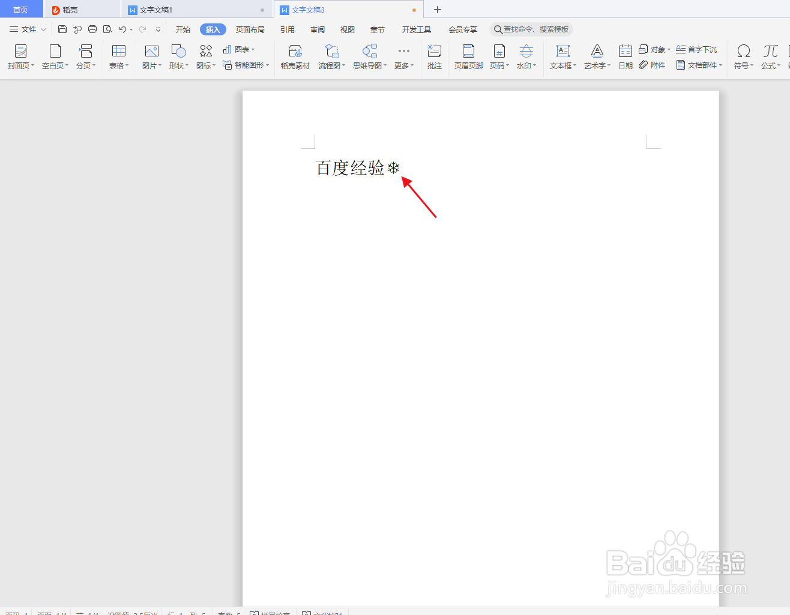This screenshot has width=790, height=615.
Task: Insert a cover page (封面页)
Action: click(x=21, y=57)
